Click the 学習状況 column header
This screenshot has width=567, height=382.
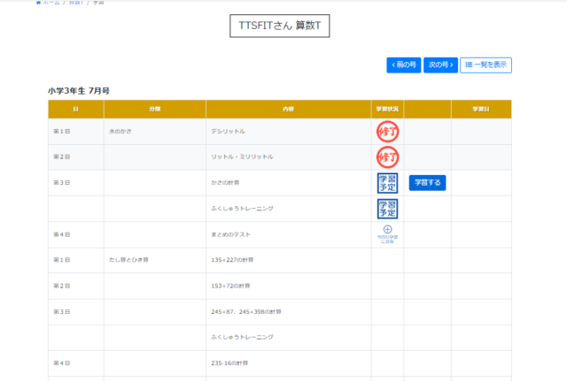387,109
